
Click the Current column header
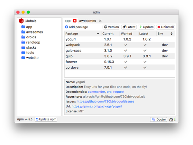pos(108,34)
